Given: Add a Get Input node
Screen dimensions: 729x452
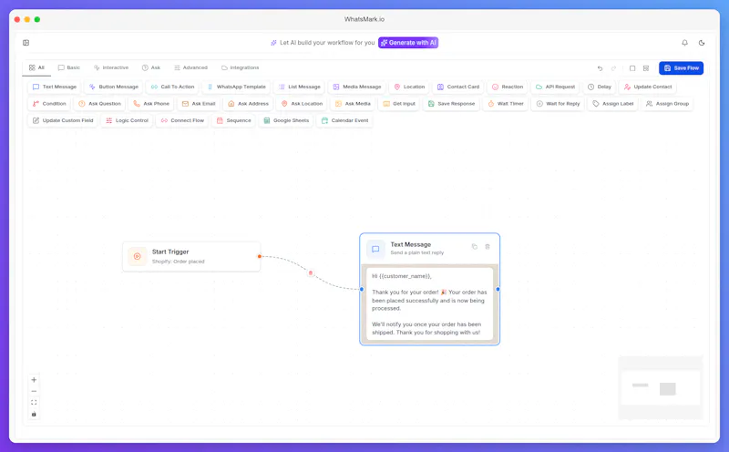Looking at the screenshot, I should tap(399, 104).
